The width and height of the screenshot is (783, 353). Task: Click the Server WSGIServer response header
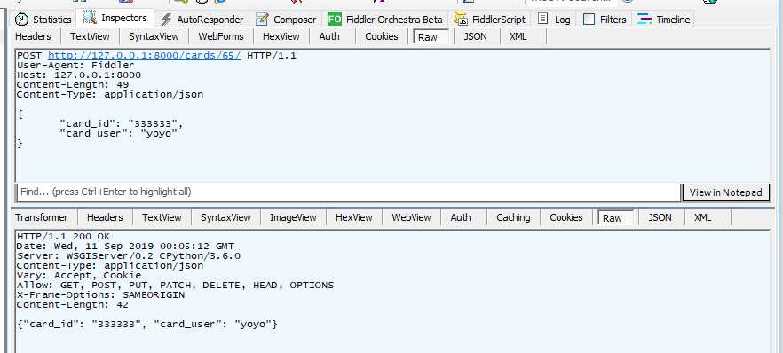(129, 255)
